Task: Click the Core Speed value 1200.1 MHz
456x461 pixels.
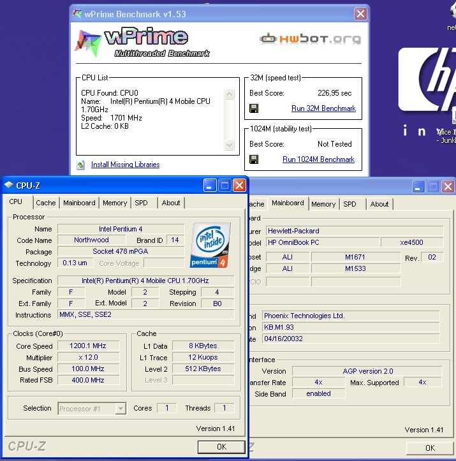Action: click(88, 346)
